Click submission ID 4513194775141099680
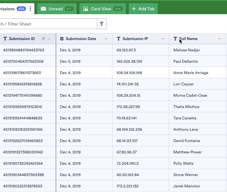Viewport: 227px width, 192px height. tap(23, 95)
